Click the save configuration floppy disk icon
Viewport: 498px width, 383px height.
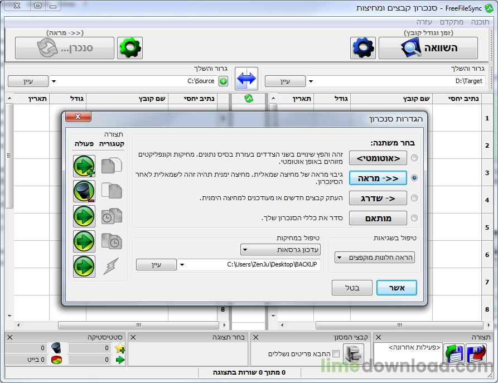pyautogui.click(x=477, y=354)
